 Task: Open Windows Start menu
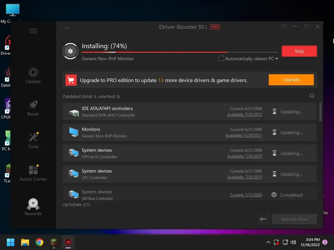tap(10, 242)
